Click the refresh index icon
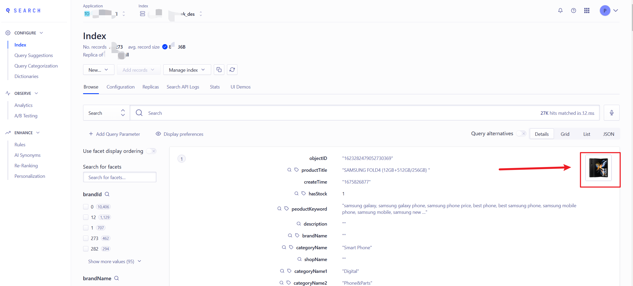 pos(232,70)
